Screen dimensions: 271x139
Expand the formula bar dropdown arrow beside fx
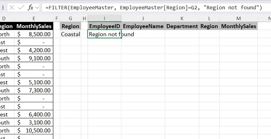[37, 8]
